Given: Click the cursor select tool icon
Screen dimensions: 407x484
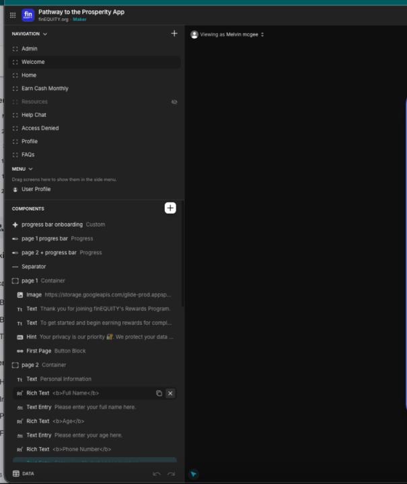Looking at the screenshot, I should tap(194, 474).
